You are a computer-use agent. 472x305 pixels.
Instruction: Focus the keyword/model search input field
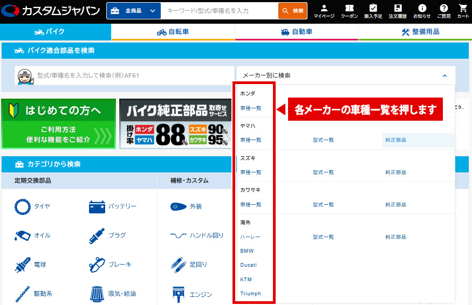pyautogui.click(x=220, y=11)
